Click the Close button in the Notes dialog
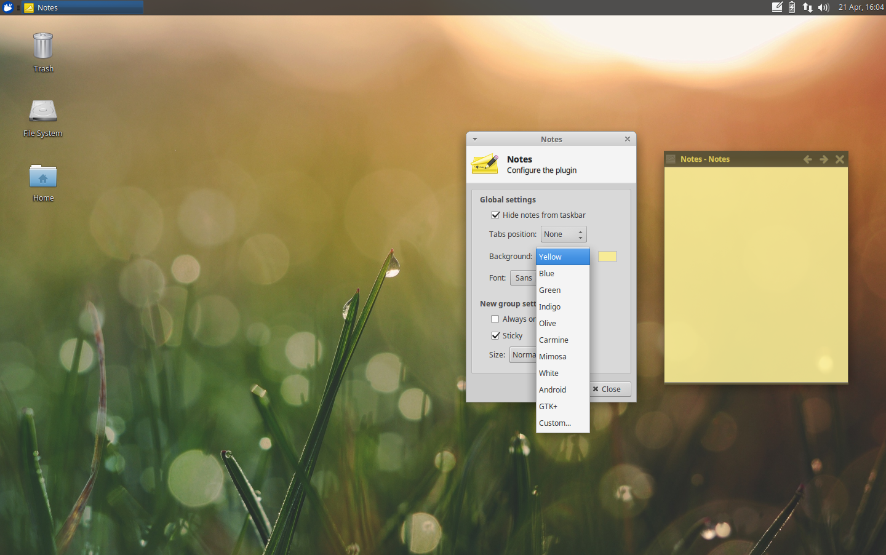This screenshot has height=555, width=886. point(609,389)
